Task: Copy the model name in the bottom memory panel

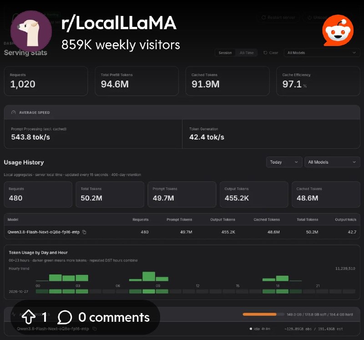Action: pos(95,329)
